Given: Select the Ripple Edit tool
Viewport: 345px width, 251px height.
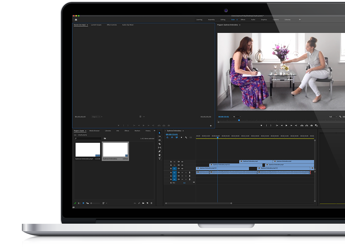Looking at the screenshot, I should [x=159, y=140].
